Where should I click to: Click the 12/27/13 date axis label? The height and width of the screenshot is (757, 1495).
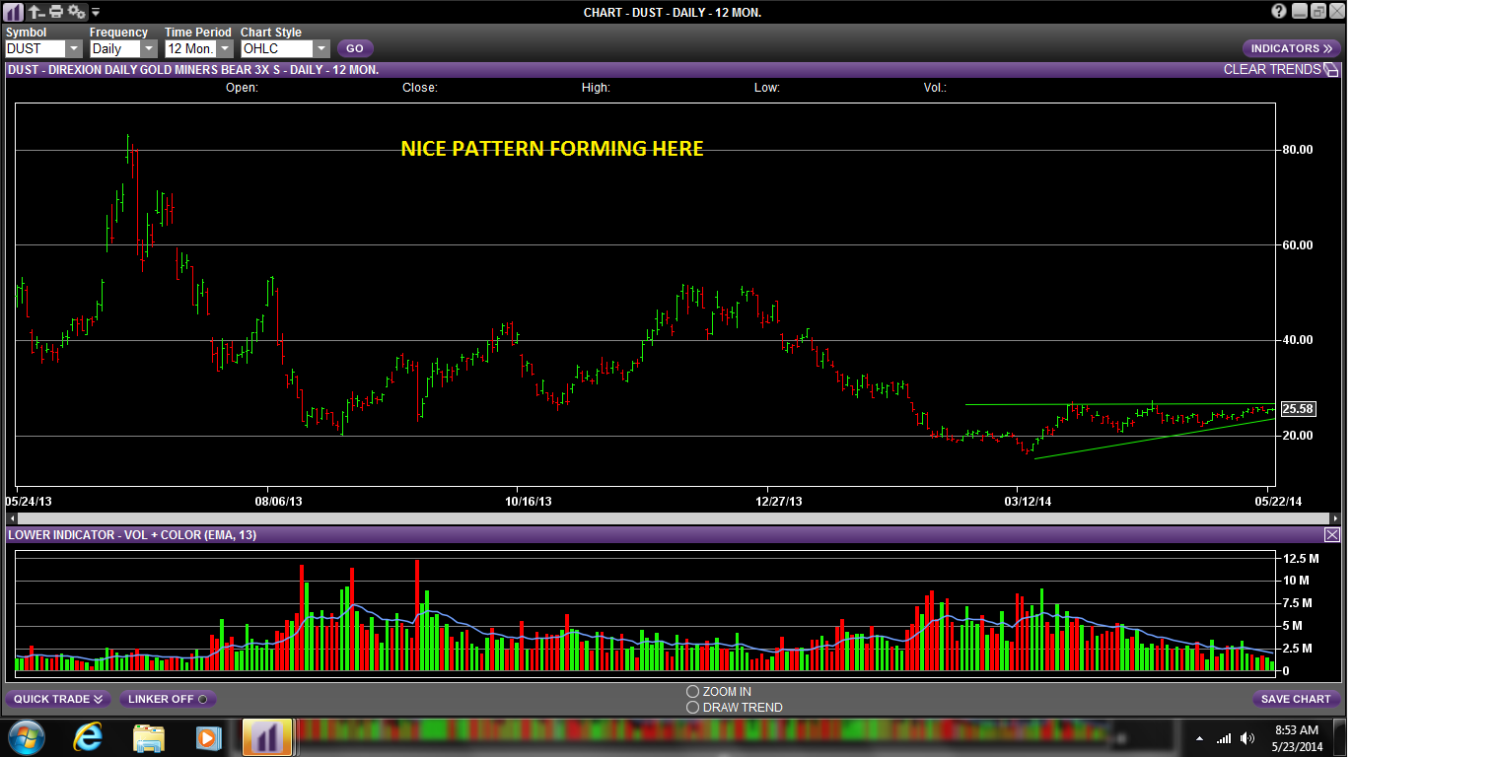tap(779, 502)
